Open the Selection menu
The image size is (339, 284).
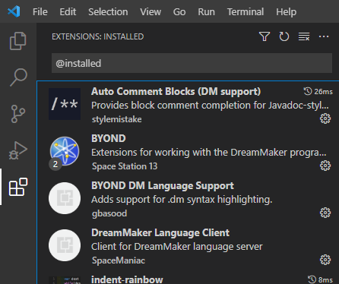[108, 11]
